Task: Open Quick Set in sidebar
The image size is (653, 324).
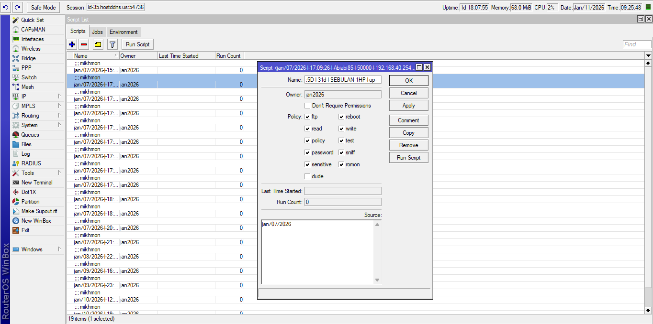Action: click(x=32, y=20)
